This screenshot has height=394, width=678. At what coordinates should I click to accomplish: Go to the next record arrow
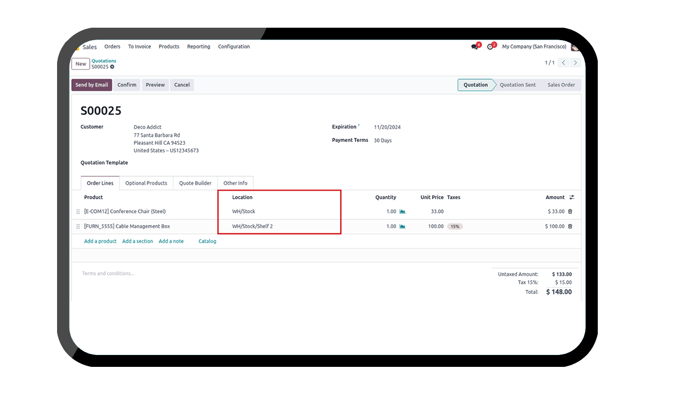click(575, 63)
